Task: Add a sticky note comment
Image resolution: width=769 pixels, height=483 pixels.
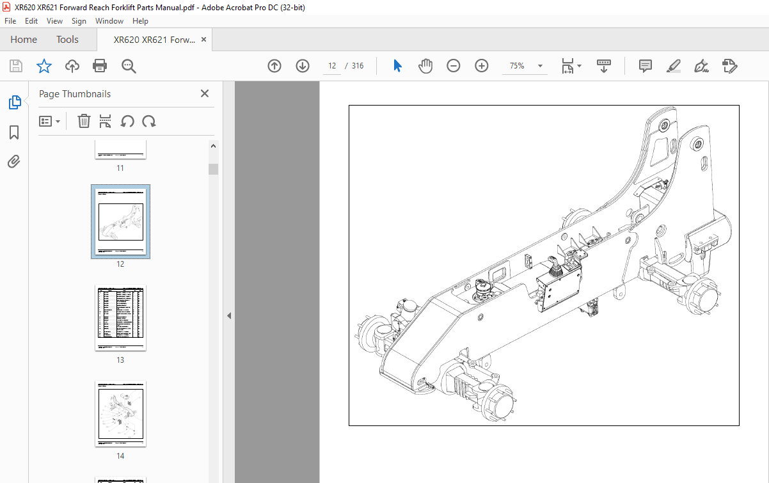Action: [645, 66]
